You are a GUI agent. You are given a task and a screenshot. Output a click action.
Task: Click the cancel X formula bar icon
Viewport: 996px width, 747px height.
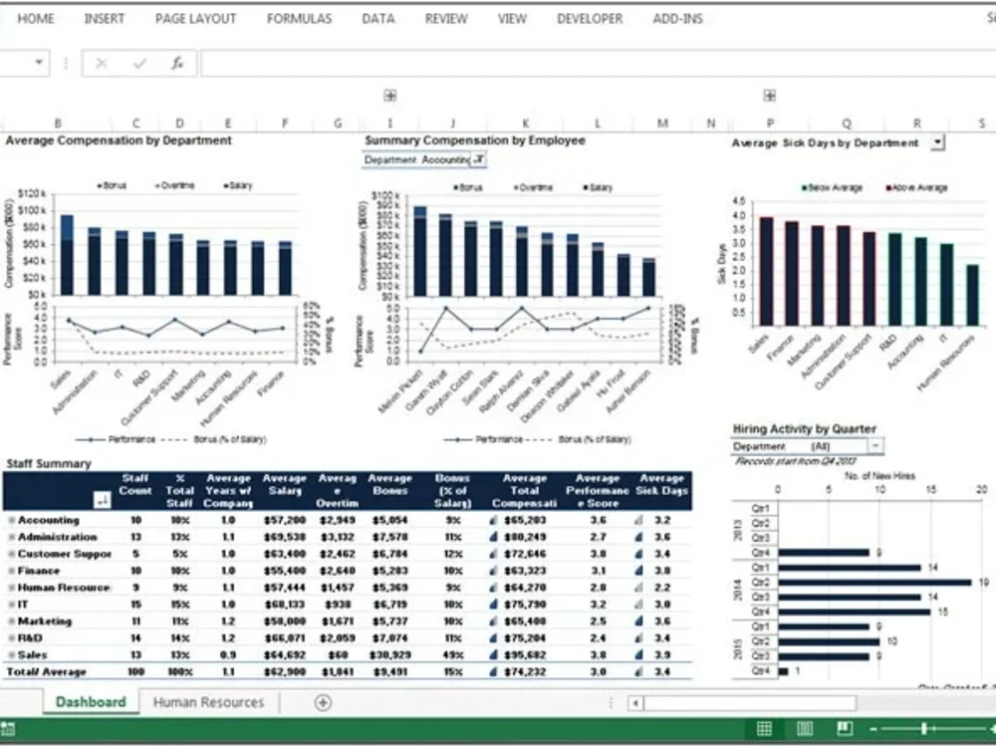point(101,63)
